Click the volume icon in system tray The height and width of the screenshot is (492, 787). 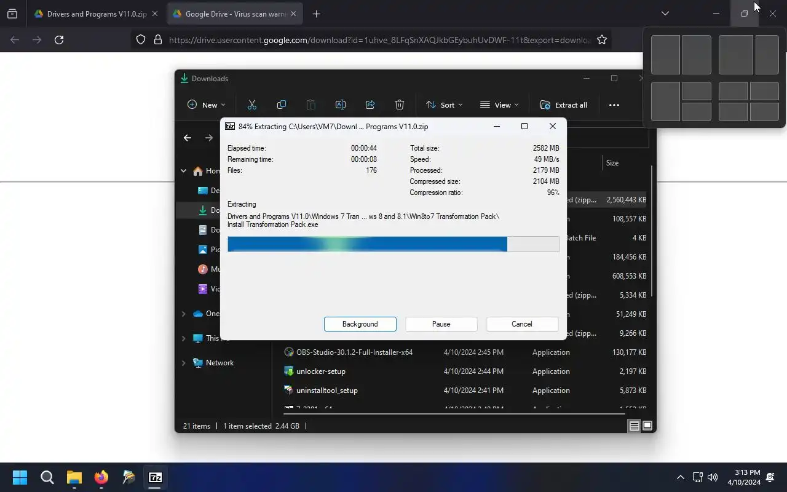click(713, 477)
